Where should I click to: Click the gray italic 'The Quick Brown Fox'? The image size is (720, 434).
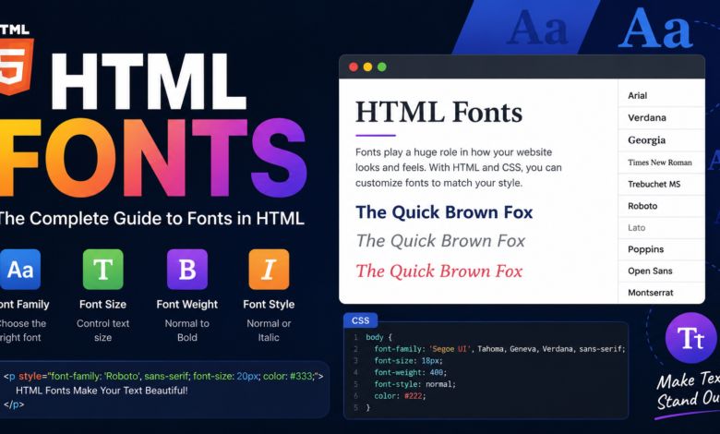tap(440, 241)
